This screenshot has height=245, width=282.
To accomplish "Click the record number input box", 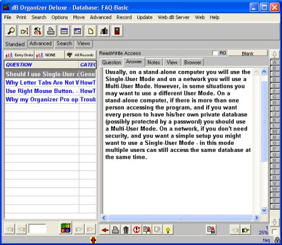I will pyautogui.click(x=37, y=229).
